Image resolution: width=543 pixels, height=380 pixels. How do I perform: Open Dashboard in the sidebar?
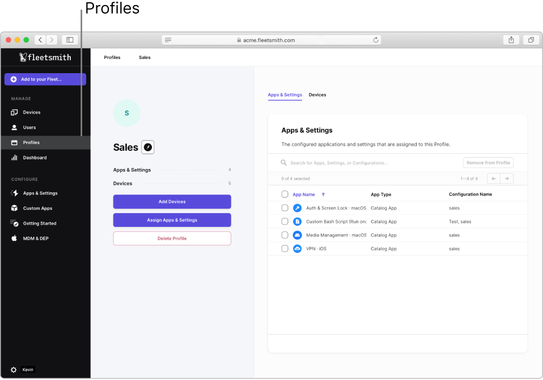pyautogui.click(x=35, y=158)
